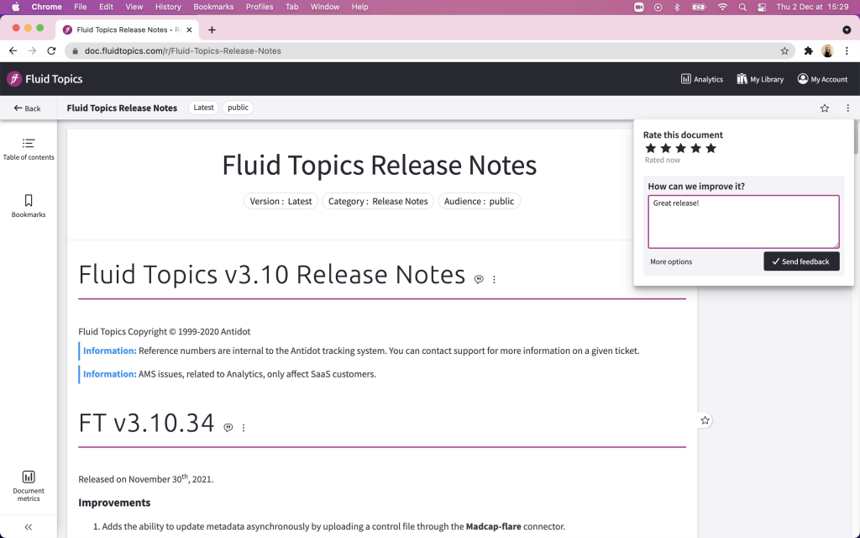Open the kebab menu in the document toolbar

click(847, 108)
